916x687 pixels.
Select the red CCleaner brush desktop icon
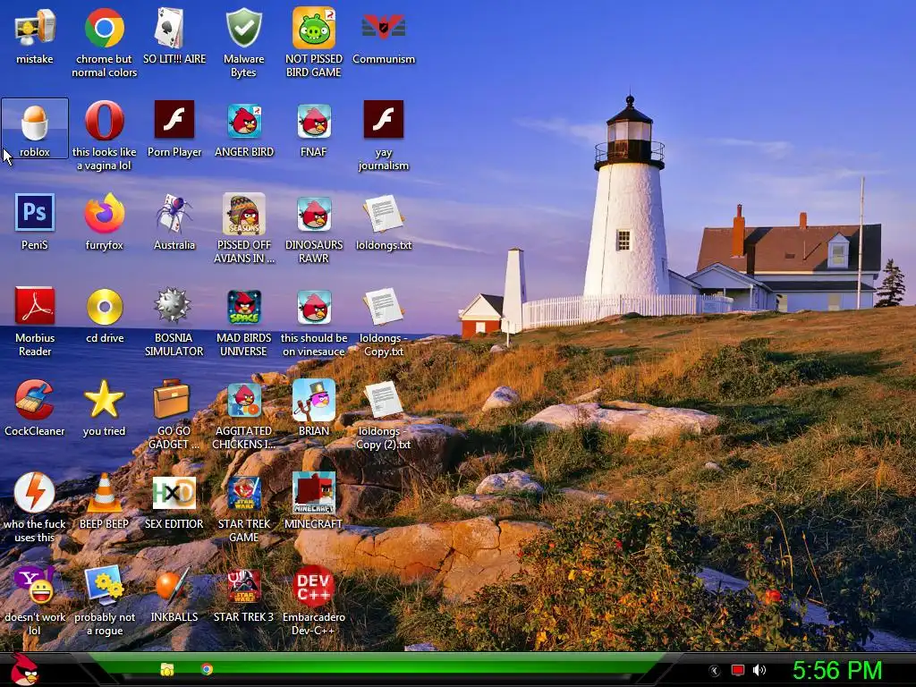[35, 400]
